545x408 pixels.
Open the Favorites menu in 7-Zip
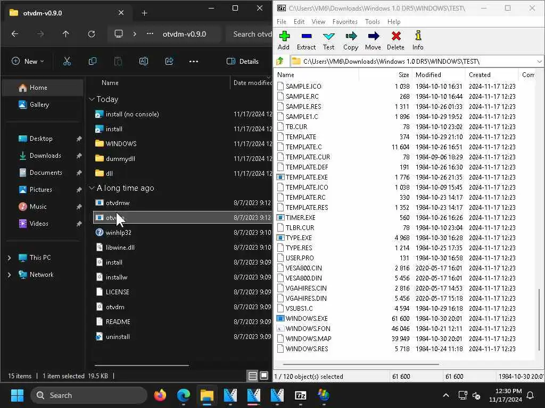pos(345,21)
